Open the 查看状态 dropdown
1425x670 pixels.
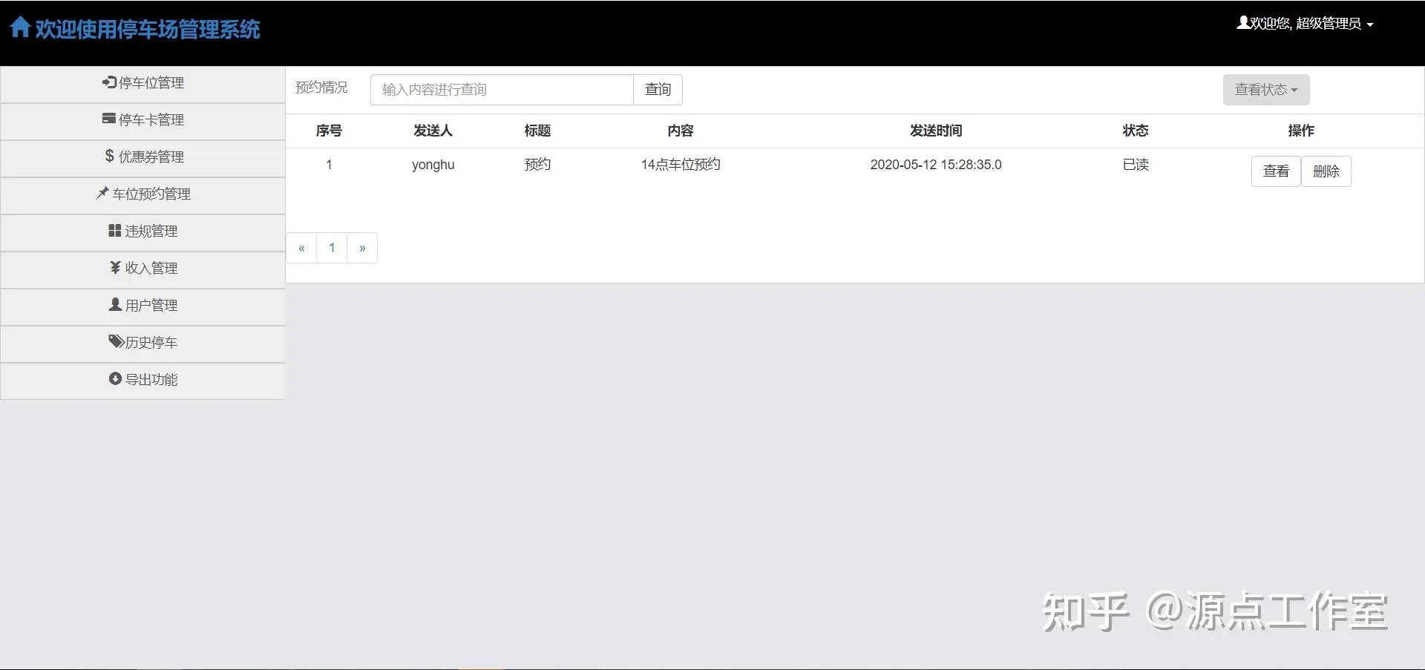point(1266,90)
